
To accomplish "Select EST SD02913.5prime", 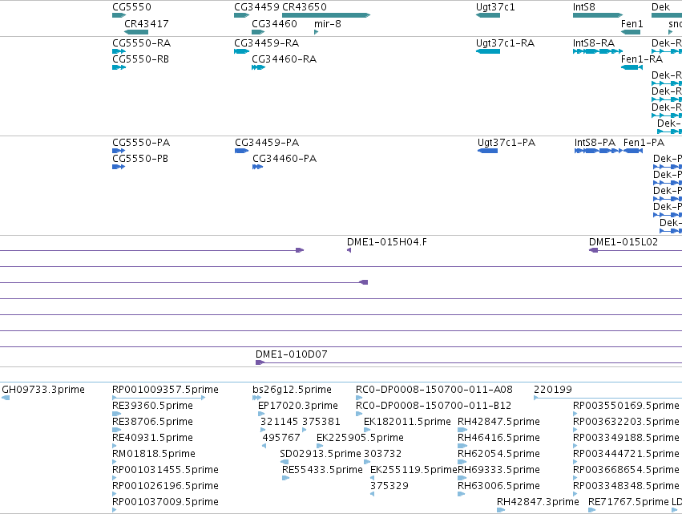I will tap(321, 454).
